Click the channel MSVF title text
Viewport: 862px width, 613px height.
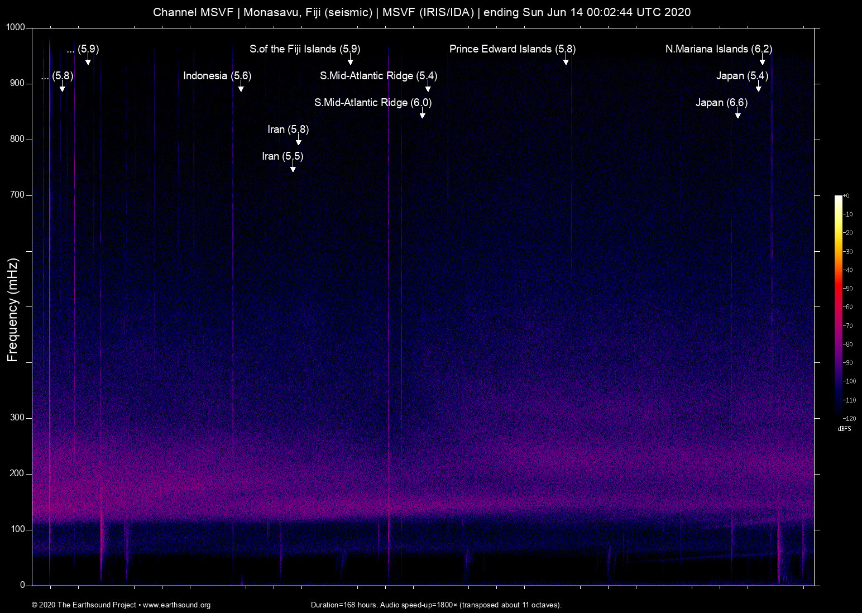(x=422, y=12)
